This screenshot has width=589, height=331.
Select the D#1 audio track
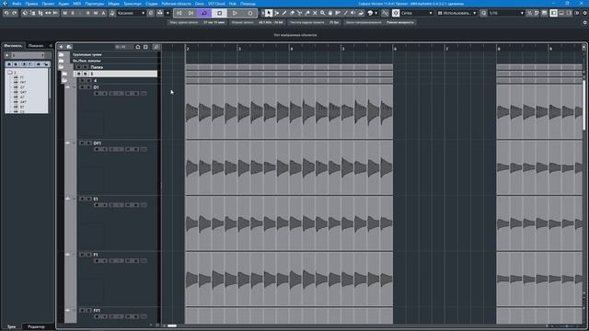[x=117, y=167]
